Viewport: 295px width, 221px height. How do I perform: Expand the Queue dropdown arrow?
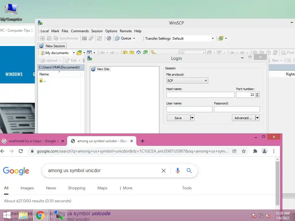(x=134, y=38)
